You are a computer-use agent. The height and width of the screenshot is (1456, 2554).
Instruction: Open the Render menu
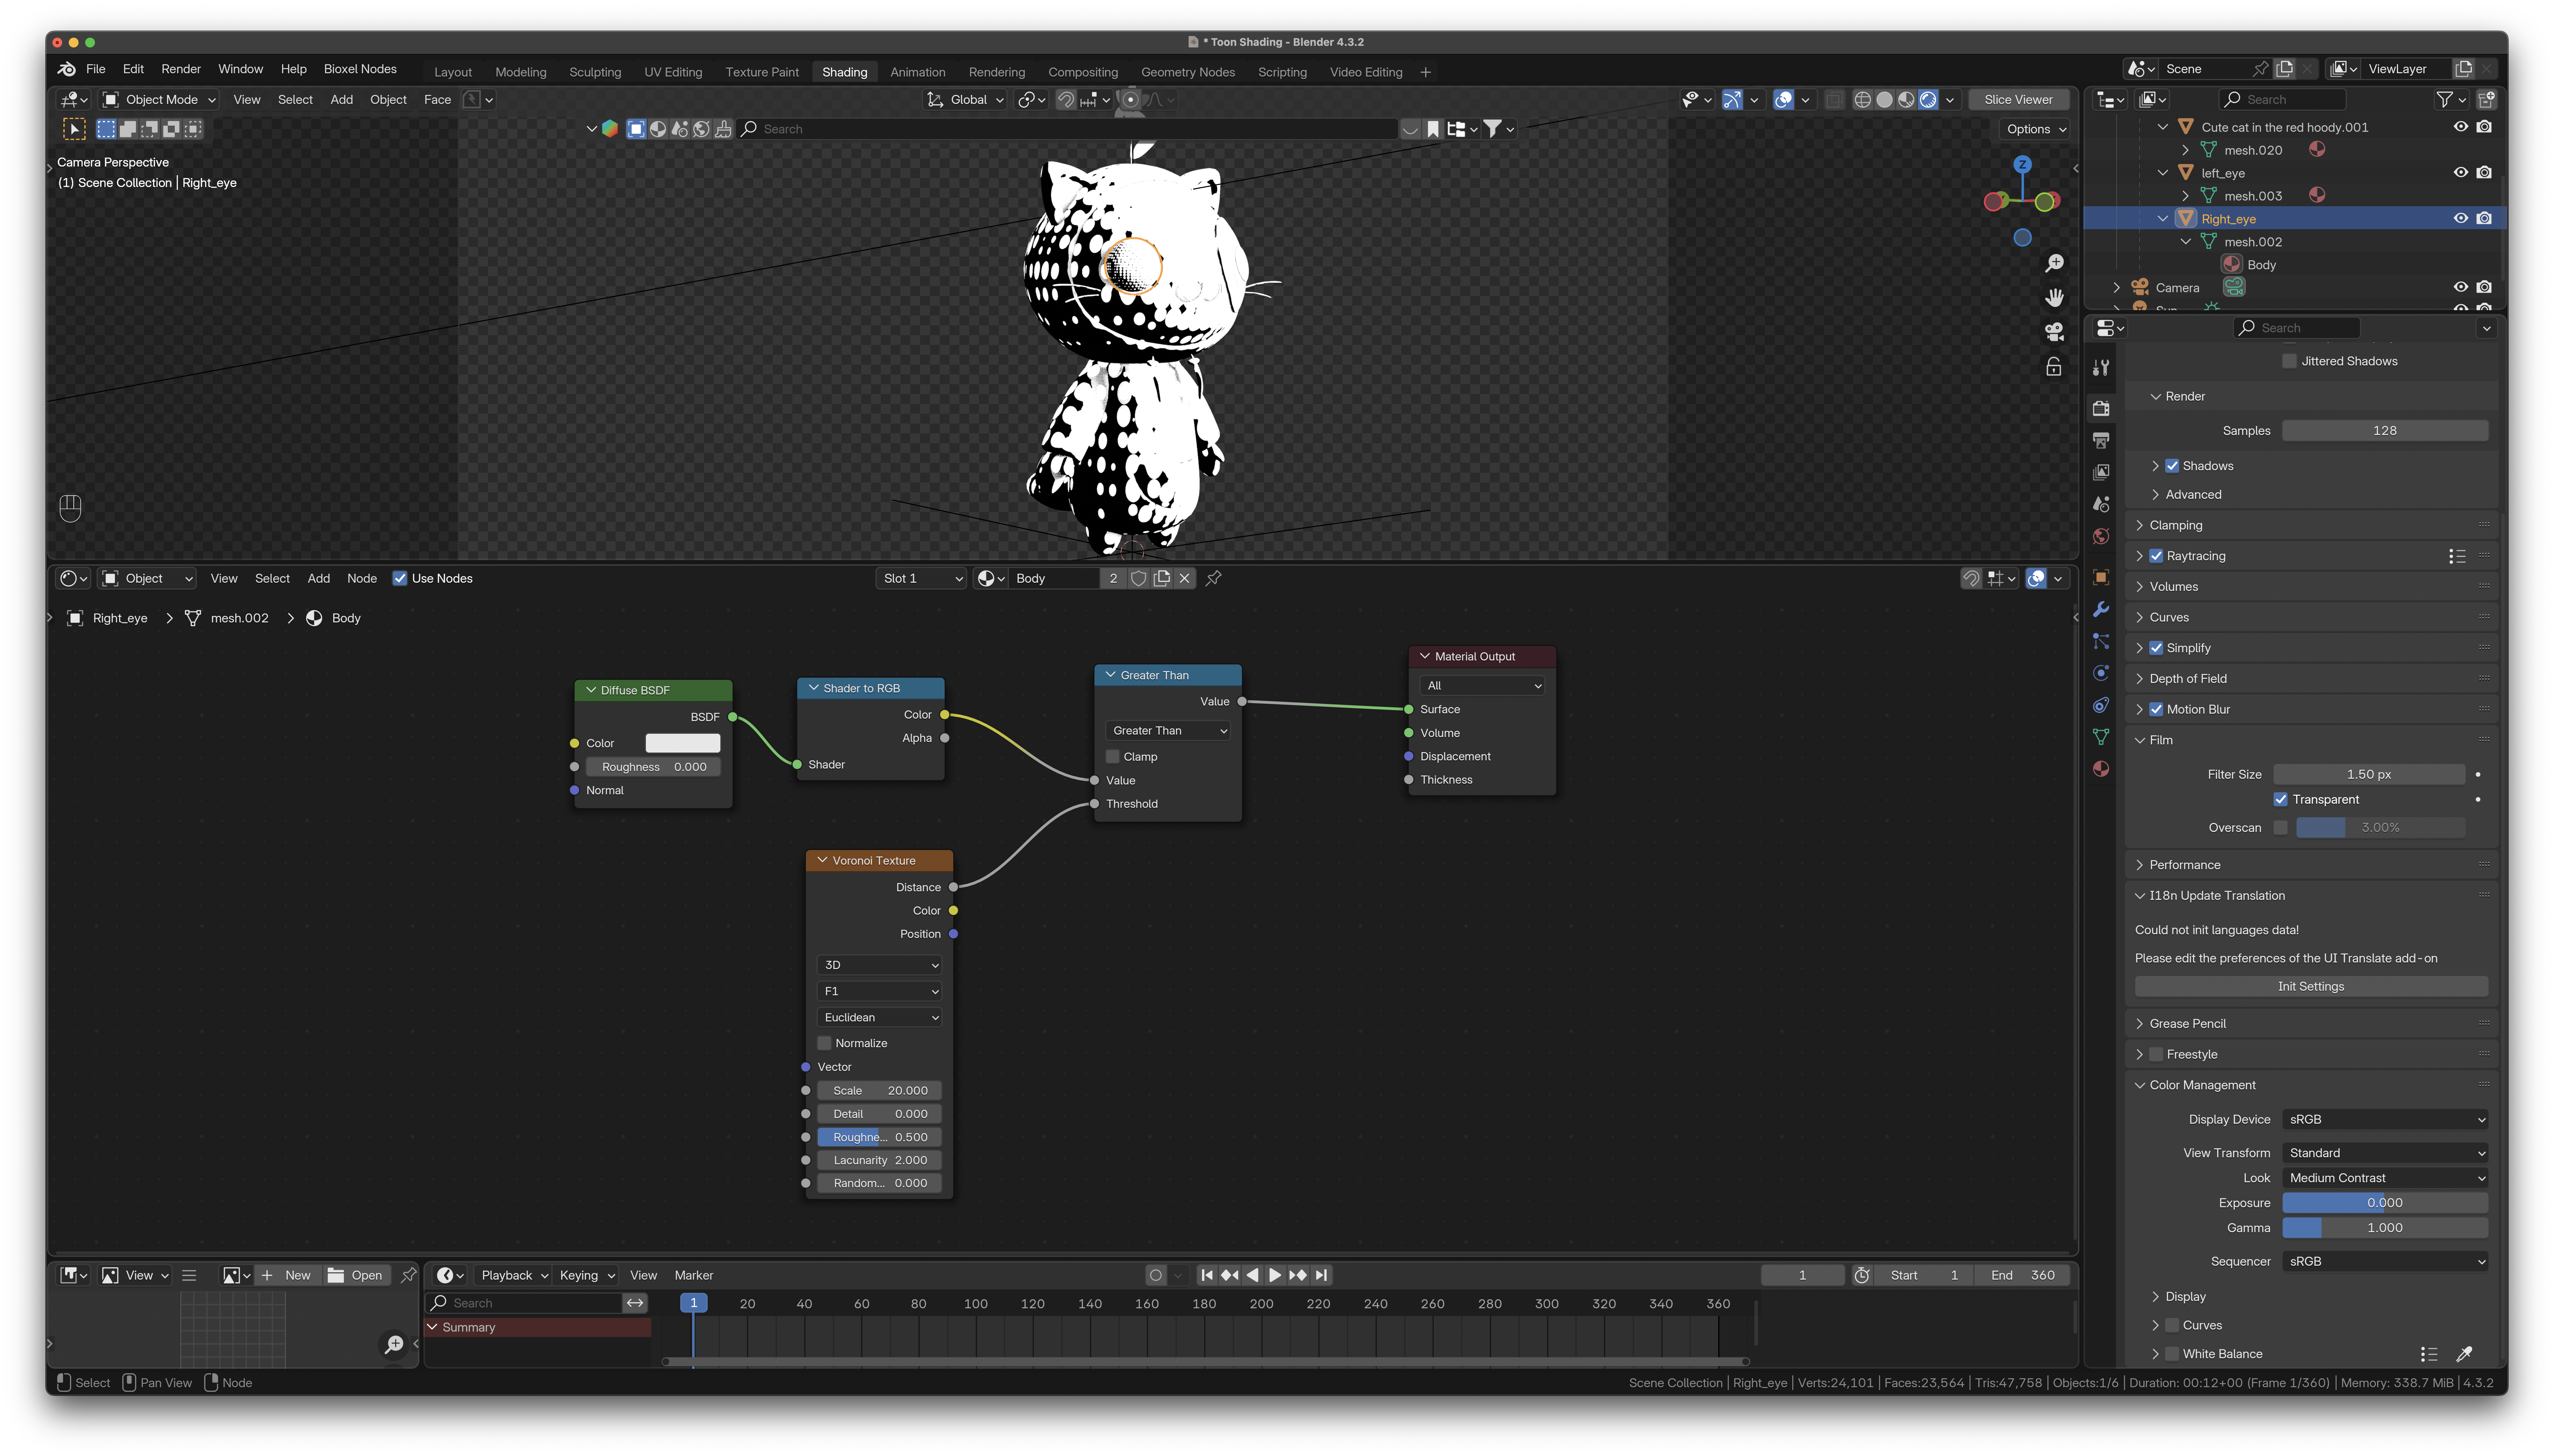181,69
